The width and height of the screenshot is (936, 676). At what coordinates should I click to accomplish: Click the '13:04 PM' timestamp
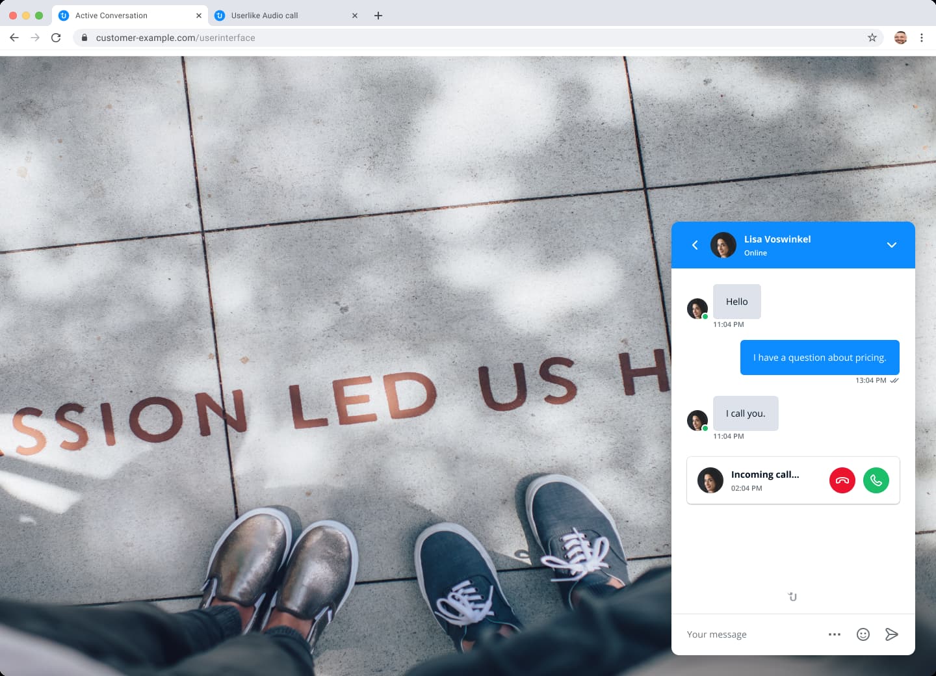pyautogui.click(x=870, y=380)
